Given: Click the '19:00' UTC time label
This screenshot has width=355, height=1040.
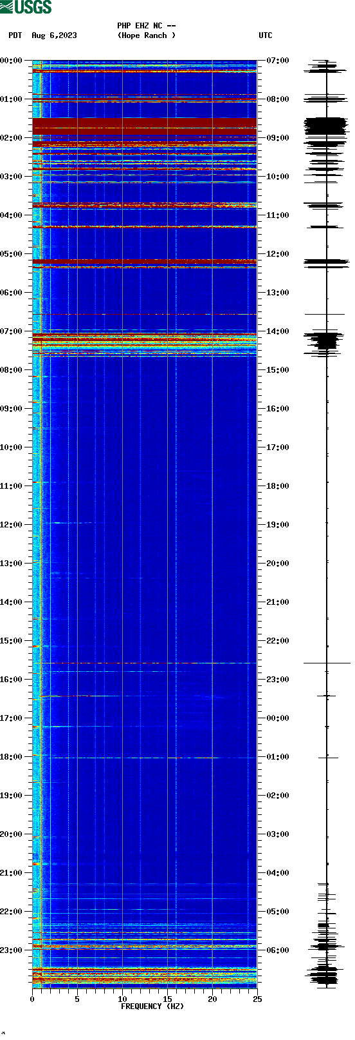Looking at the screenshot, I should tap(278, 525).
